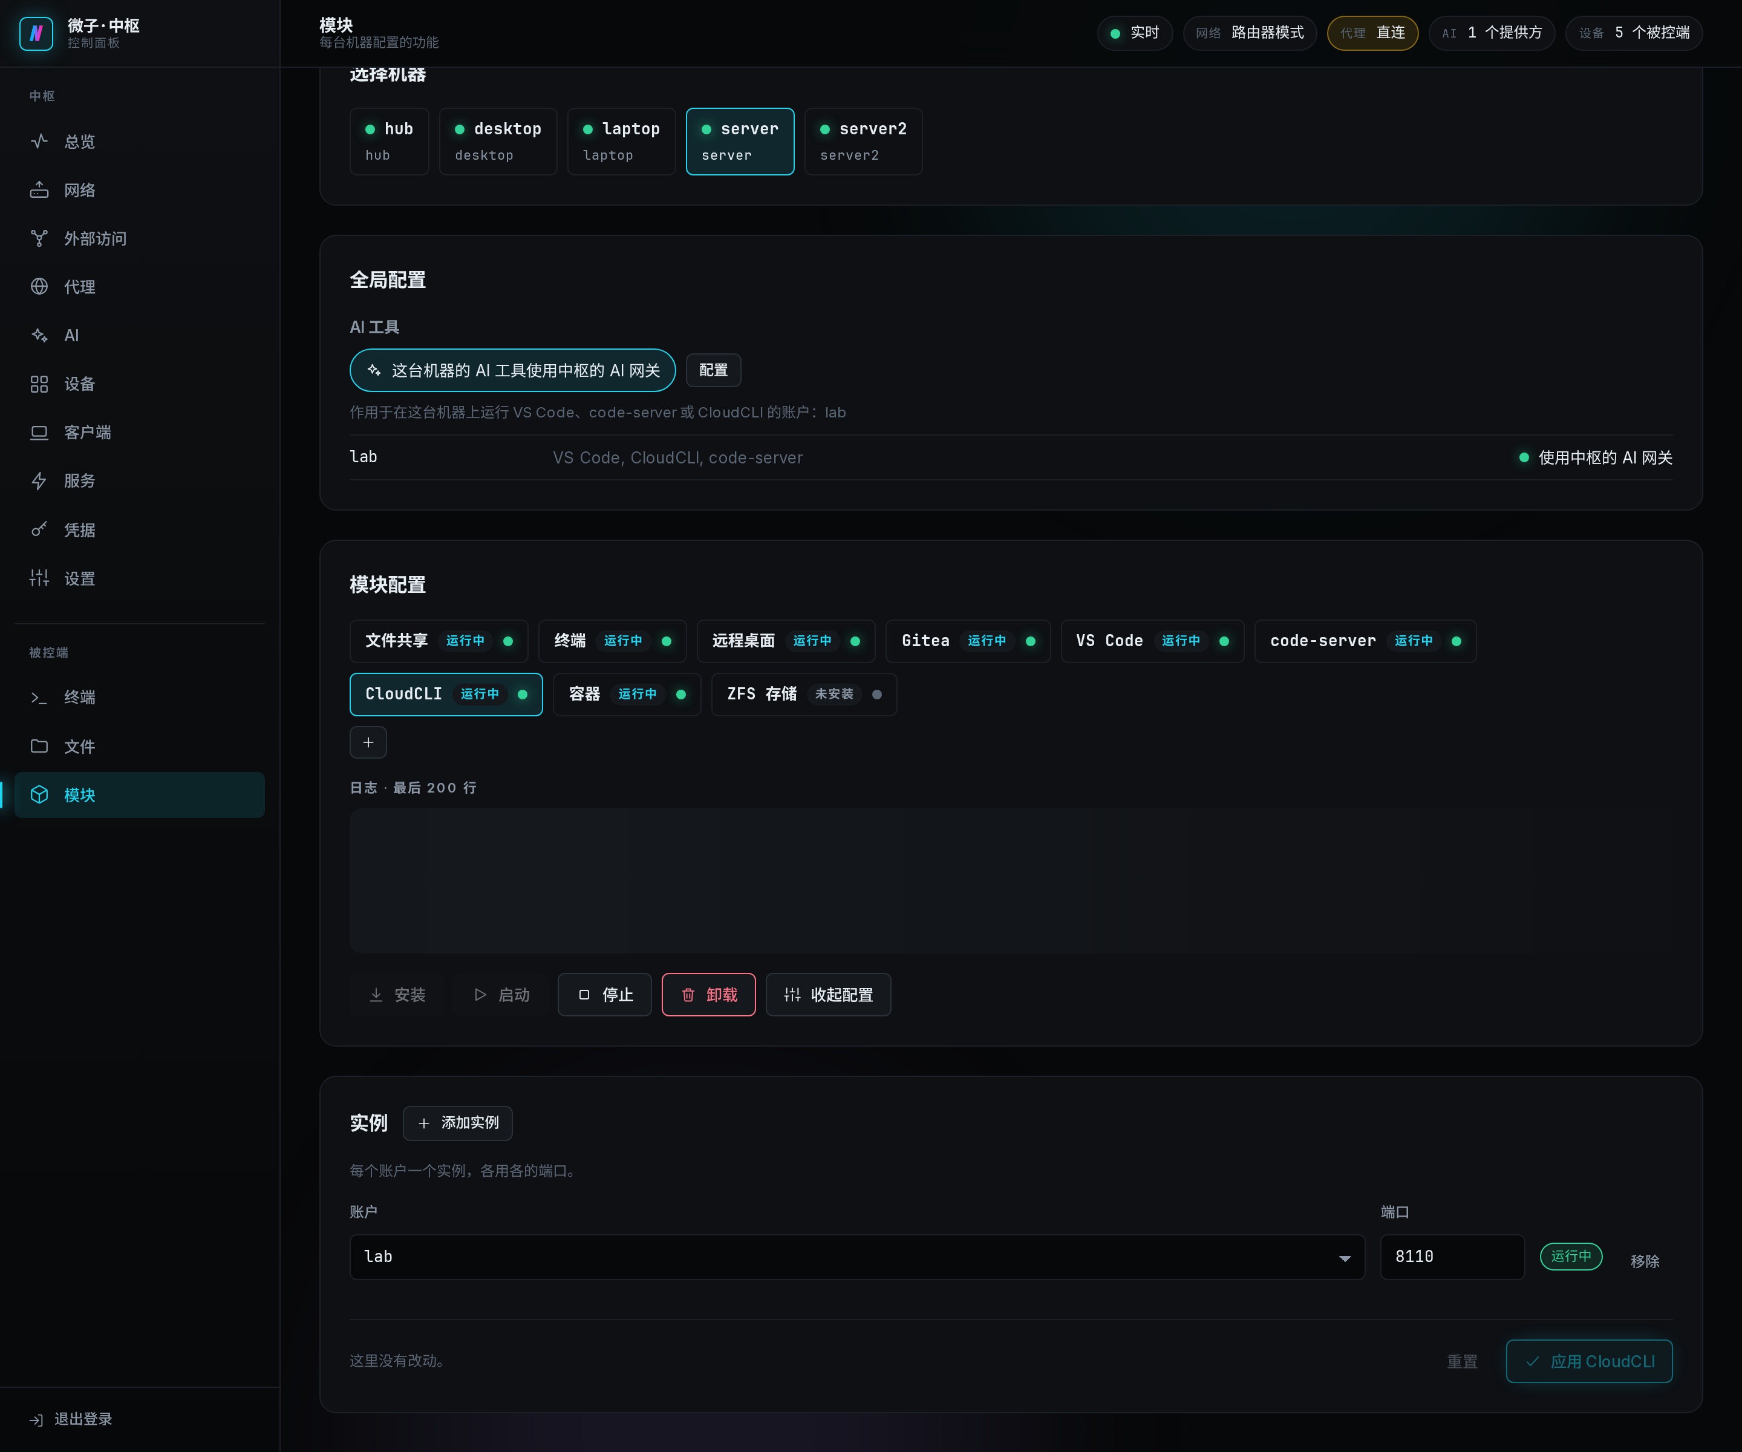Toggle the AI gateway pill for this machine

(x=513, y=370)
